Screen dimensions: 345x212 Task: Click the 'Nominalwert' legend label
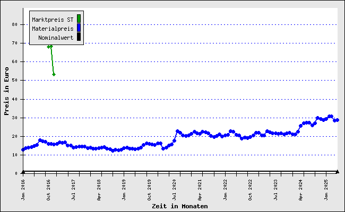pos(56,38)
